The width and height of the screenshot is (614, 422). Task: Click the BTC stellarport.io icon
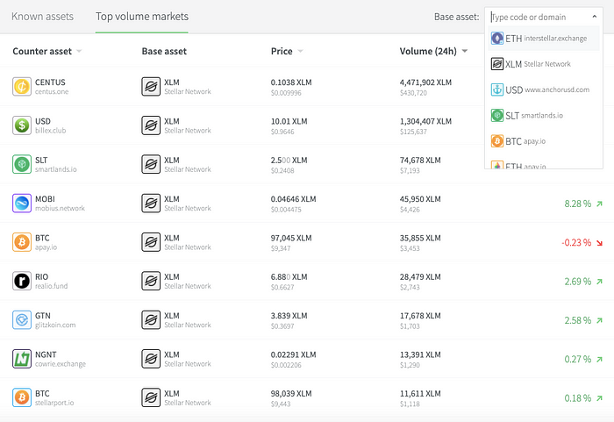click(22, 397)
